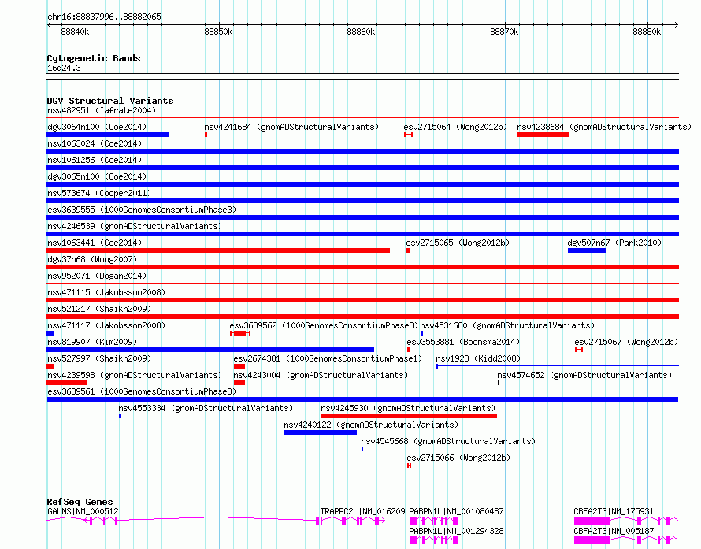The height and width of the screenshot is (549, 701).
Task: Open esv3639561 (1000GenomesConsortiumPhase3) variant label
Action: tap(142, 391)
